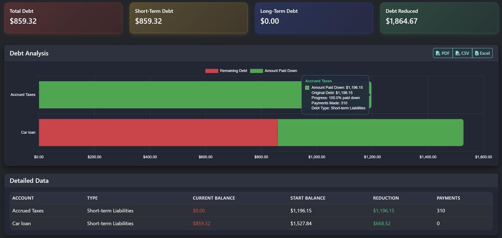Click the Long-Term Debt summary card
The image size is (502, 238).
point(314,18)
